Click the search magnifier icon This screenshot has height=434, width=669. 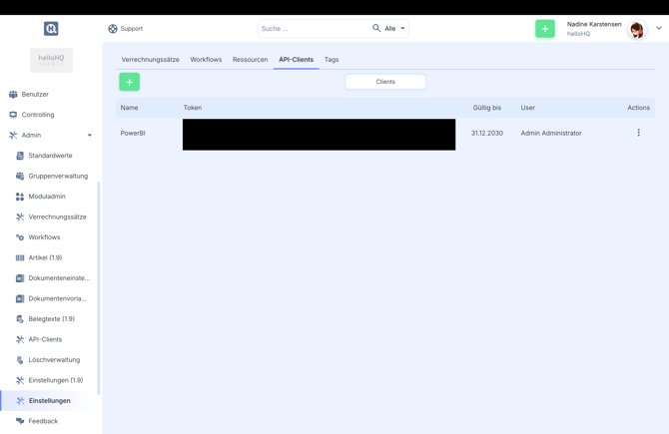coord(376,28)
